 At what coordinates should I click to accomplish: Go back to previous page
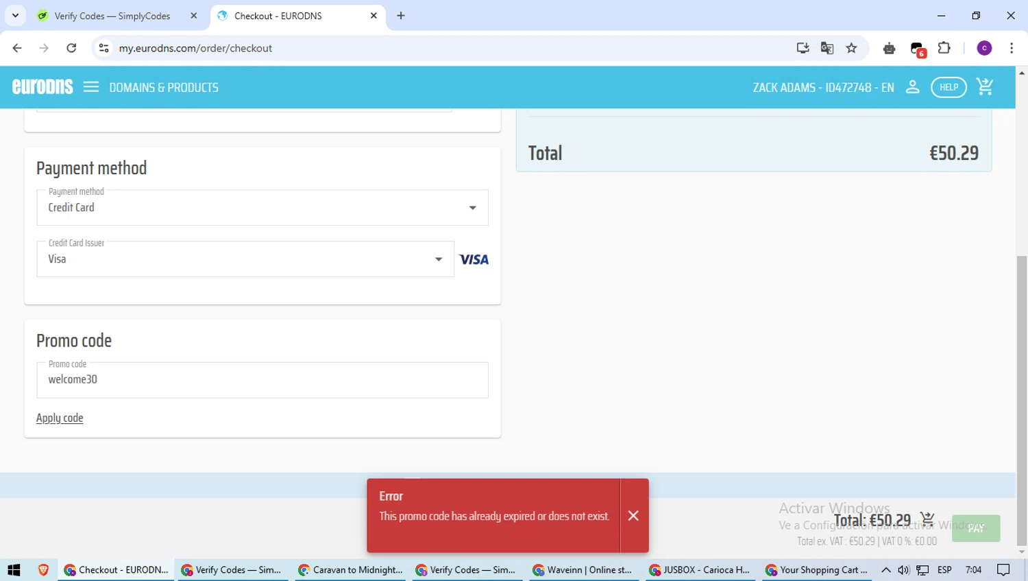pos(17,48)
